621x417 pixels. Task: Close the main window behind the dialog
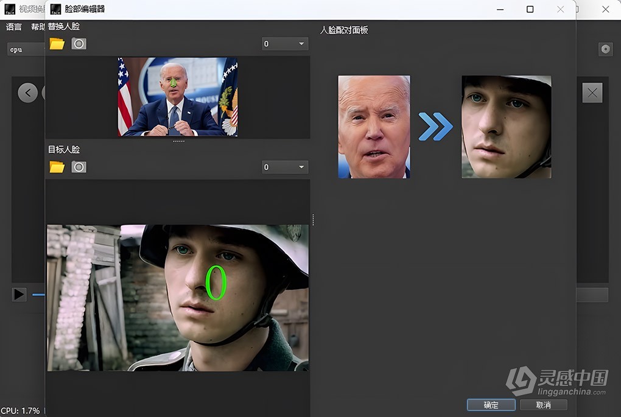coord(606,9)
